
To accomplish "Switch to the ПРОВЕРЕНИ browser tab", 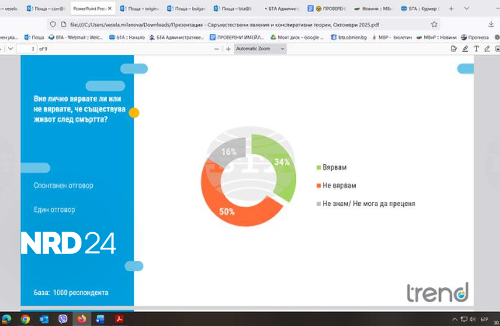I will (x=326, y=9).
